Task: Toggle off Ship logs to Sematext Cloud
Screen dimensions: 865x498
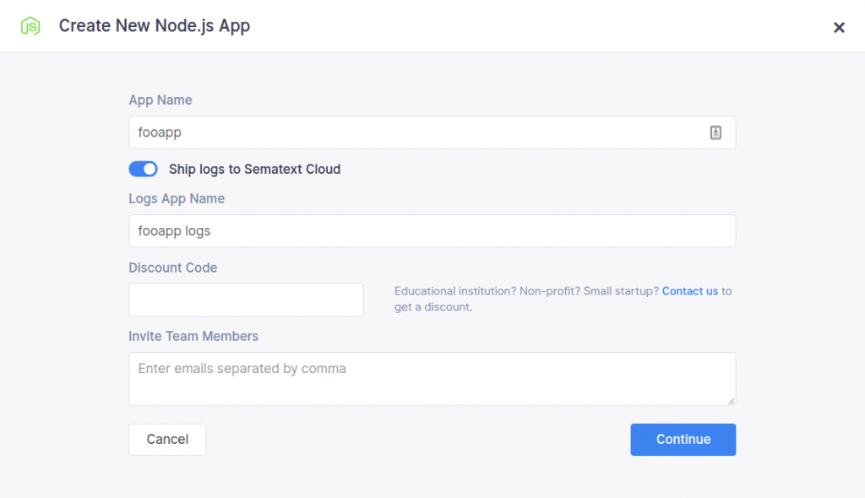Action: coord(143,169)
